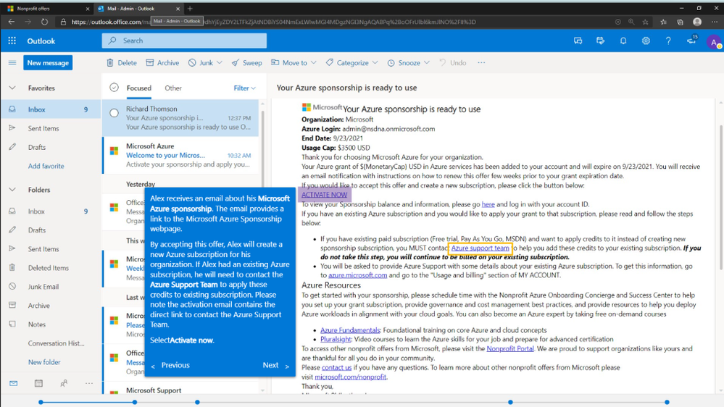Archive the selected message
Viewport: 724px width, 407px height.
[x=162, y=63]
